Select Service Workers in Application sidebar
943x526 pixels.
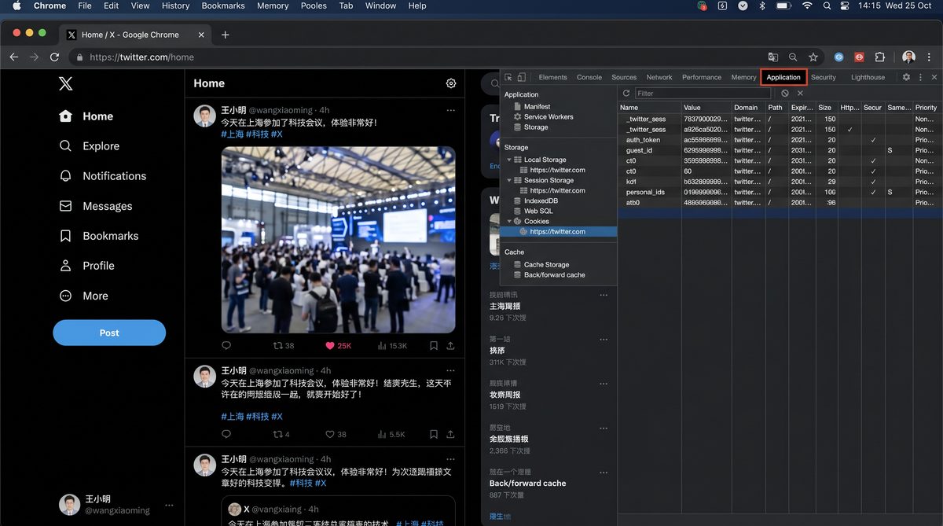(x=544, y=116)
